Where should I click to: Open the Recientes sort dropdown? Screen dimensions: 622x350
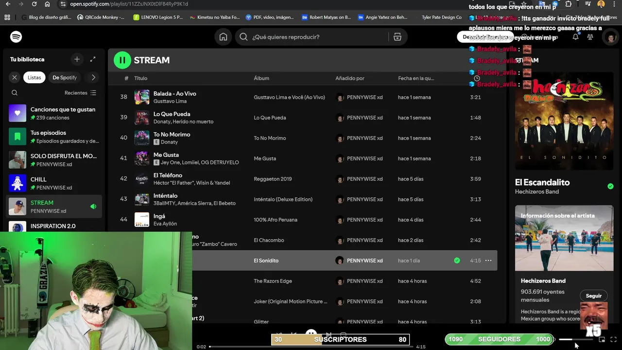point(80,93)
